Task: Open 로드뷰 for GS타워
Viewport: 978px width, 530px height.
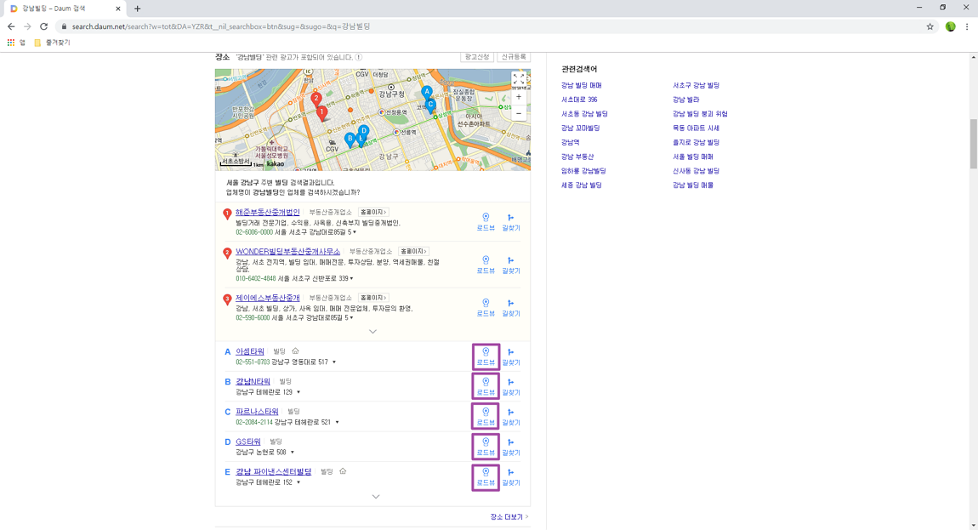Action: 486,447
